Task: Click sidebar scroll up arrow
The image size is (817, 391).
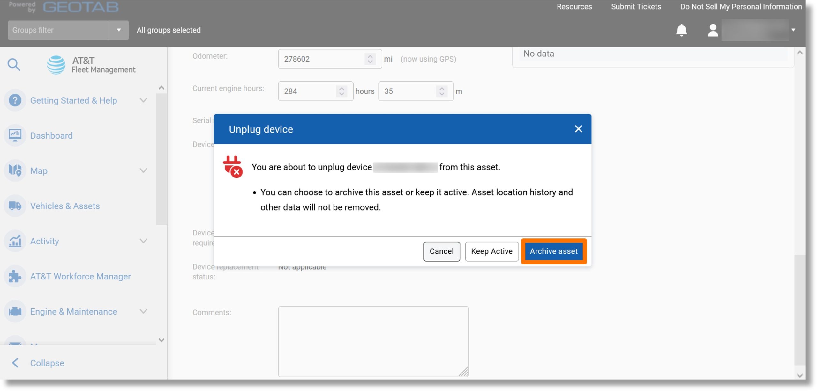Action: coord(161,88)
